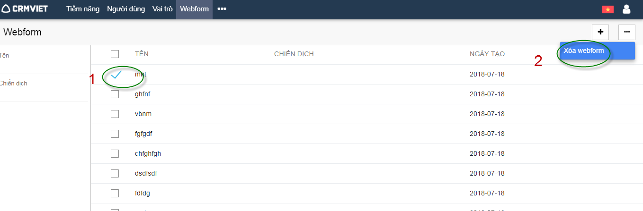
Task: Select the Webform tab in navbar
Action: (194, 9)
